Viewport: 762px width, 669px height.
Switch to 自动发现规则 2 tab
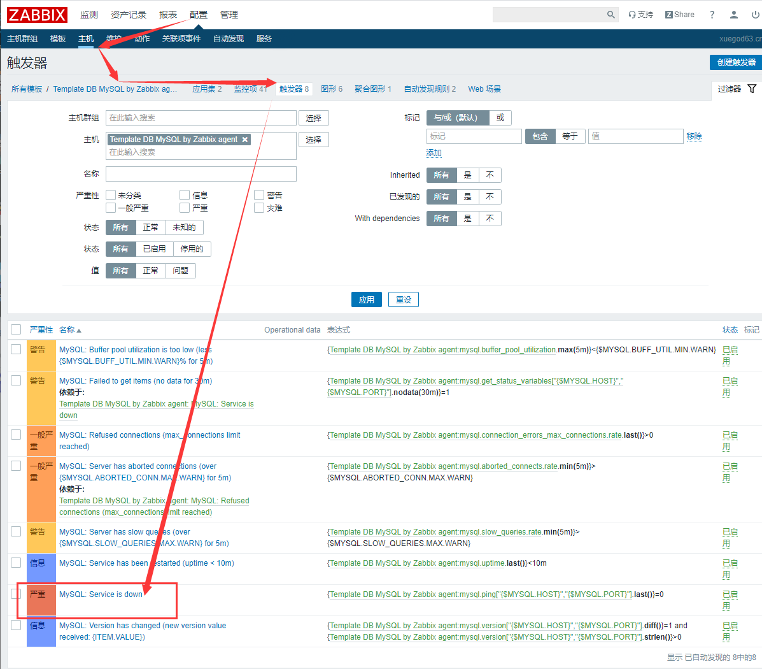(x=430, y=89)
